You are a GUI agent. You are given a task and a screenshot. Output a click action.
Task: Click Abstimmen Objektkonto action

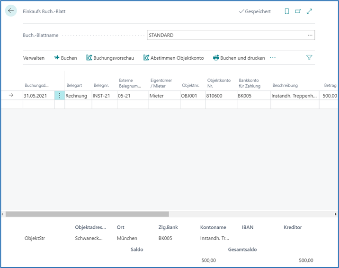tap(173, 58)
